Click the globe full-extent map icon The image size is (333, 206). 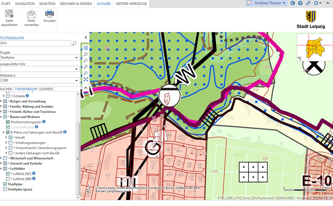86,48
